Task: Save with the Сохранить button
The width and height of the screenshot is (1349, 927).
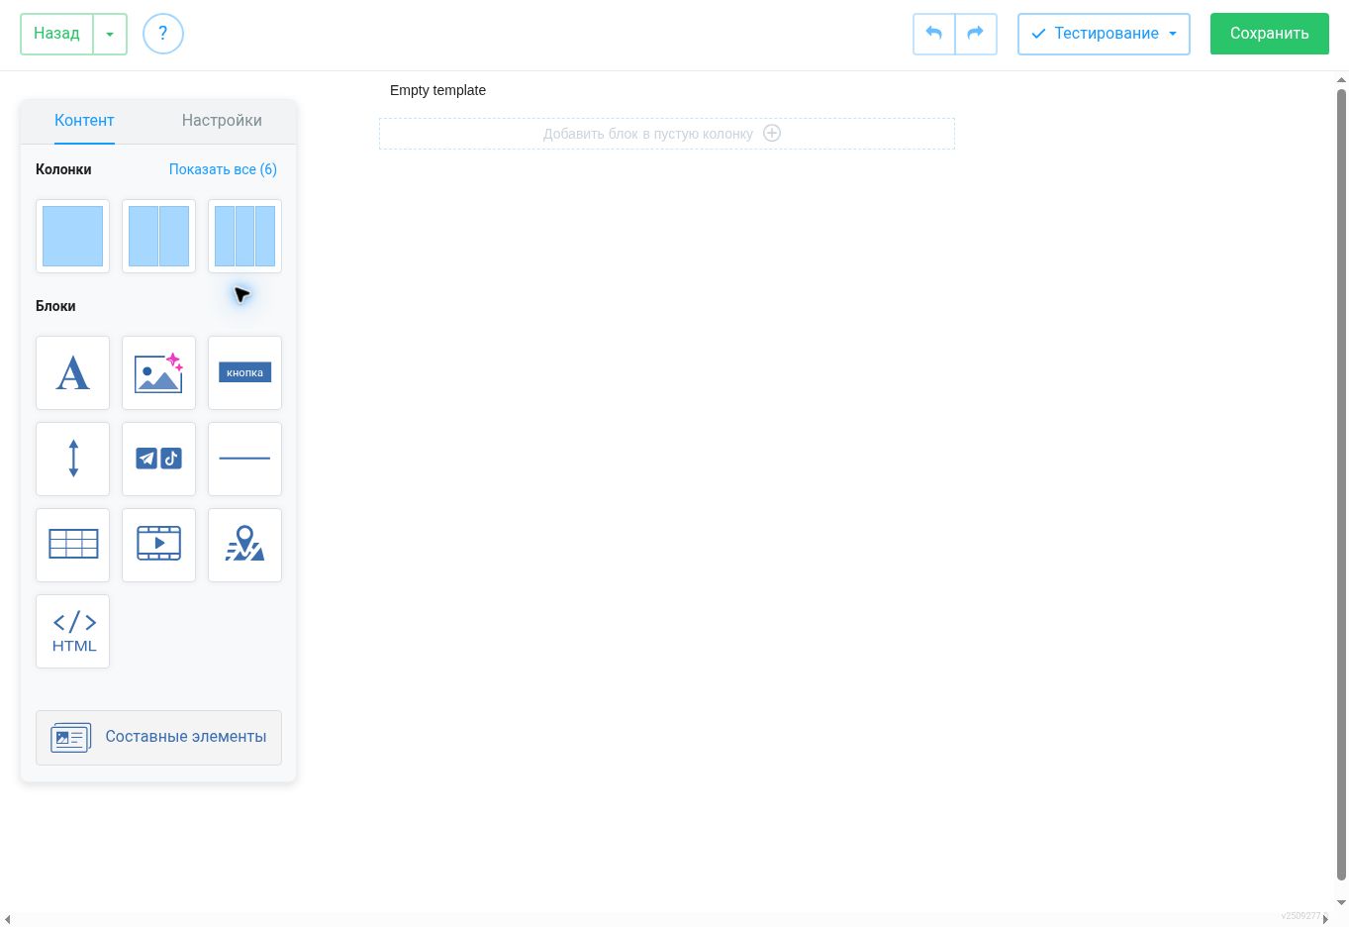Action: [x=1270, y=34]
